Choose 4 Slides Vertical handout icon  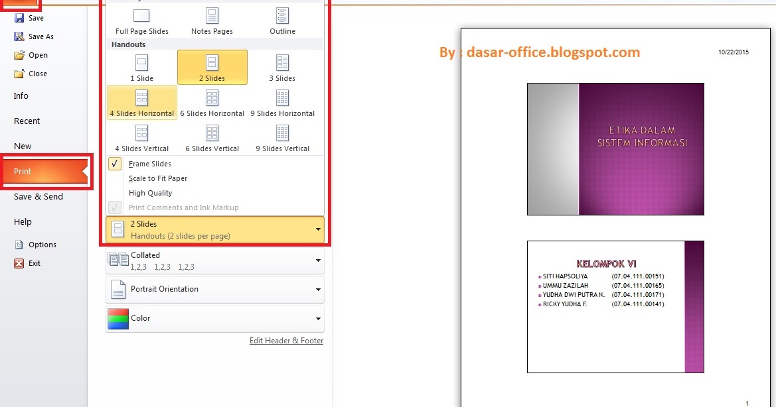(141, 133)
